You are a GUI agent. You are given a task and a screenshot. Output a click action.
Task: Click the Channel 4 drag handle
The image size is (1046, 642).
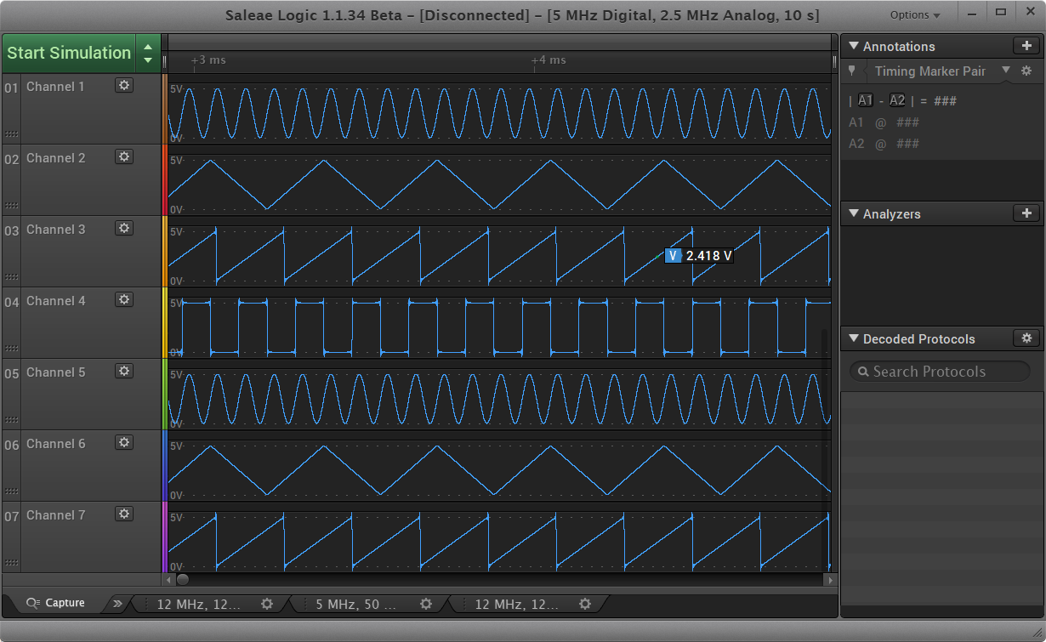point(11,349)
